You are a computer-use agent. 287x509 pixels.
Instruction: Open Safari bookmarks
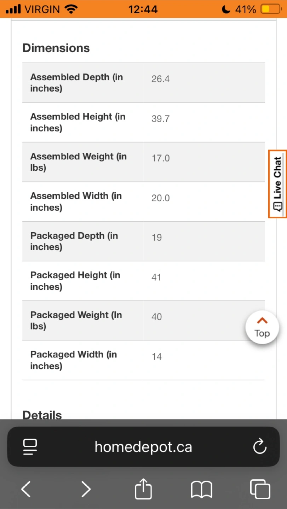coord(201,490)
